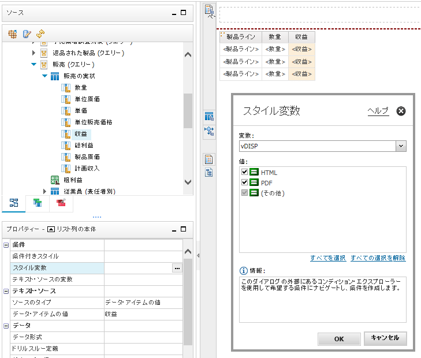Click the 従業員 (責任者別) table icon
The image size is (421, 358).
pyautogui.click(x=55, y=191)
